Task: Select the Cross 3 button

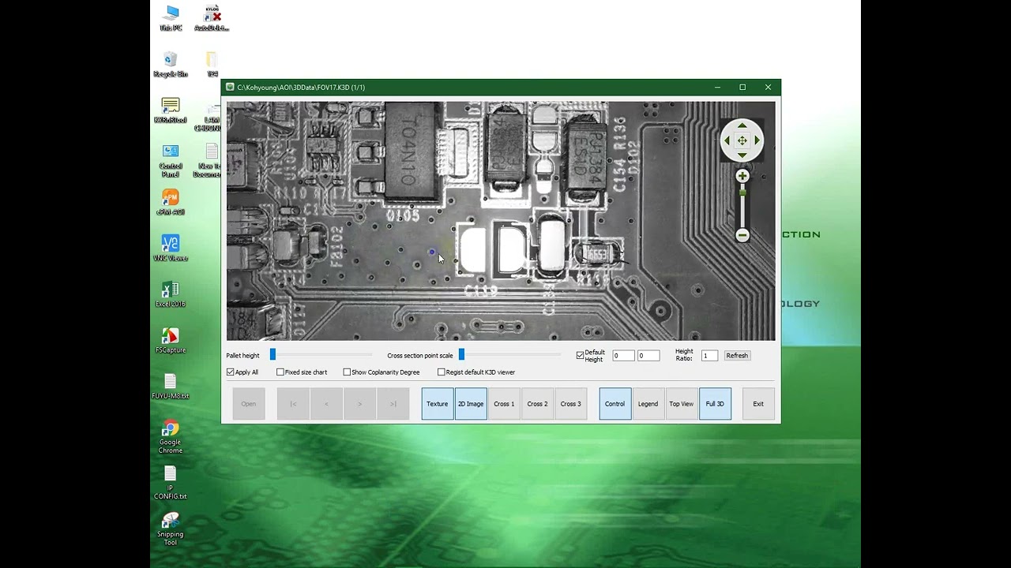Action: point(570,404)
